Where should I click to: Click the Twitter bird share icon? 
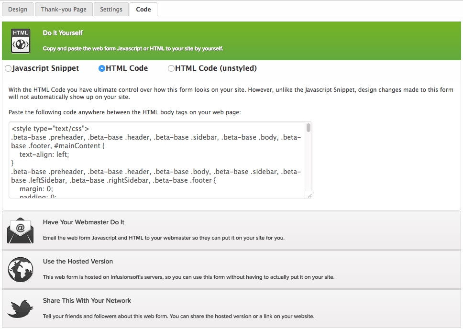(x=21, y=308)
